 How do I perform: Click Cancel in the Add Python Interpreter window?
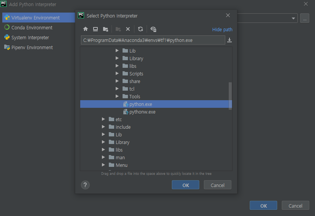(x=295, y=206)
